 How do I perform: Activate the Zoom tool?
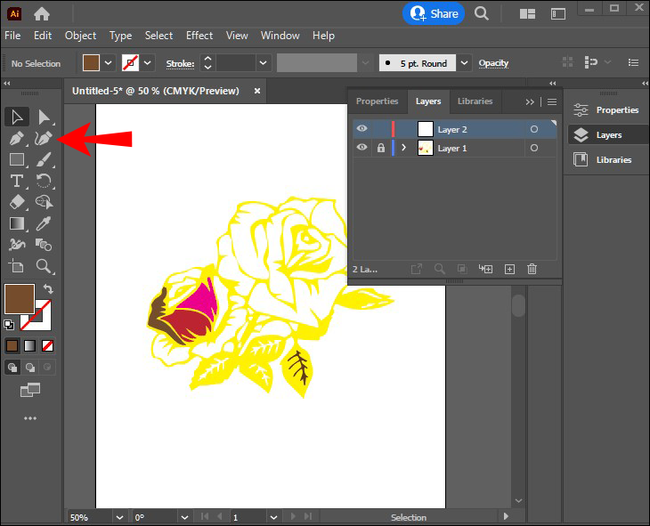[44, 266]
